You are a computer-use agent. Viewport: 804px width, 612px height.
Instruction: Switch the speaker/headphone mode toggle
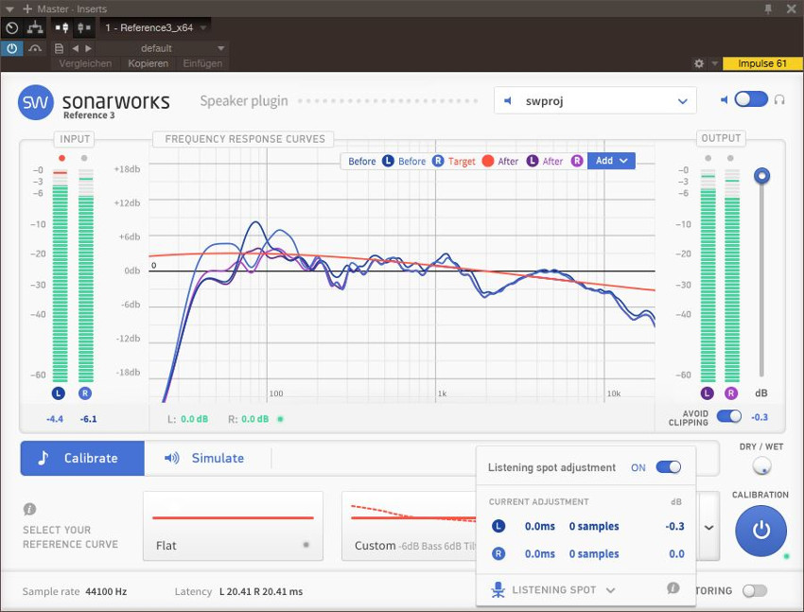(751, 99)
